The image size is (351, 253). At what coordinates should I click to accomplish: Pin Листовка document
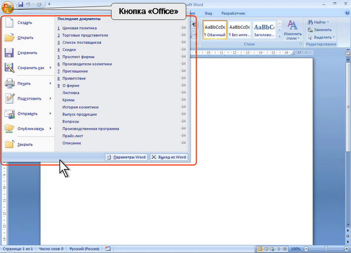pos(183,92)
